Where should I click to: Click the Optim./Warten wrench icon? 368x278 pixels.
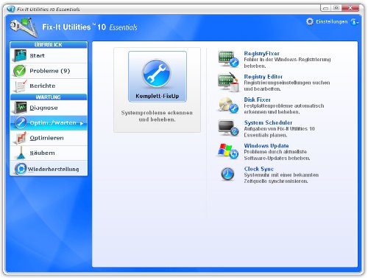coord(21,122)
